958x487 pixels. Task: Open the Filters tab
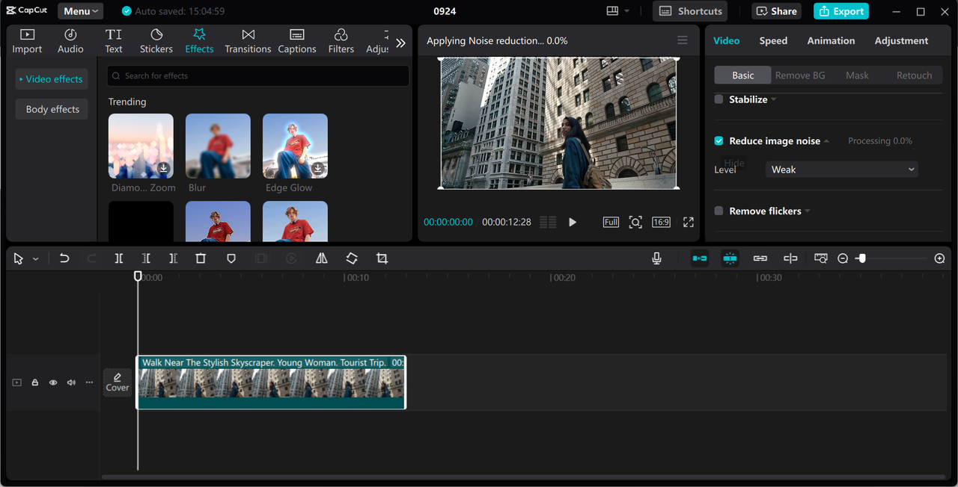pyautogui.click(x=341, y=41)
